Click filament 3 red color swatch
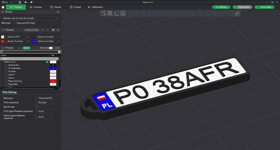Screen dimensions: 280x150 click(2, 41)
